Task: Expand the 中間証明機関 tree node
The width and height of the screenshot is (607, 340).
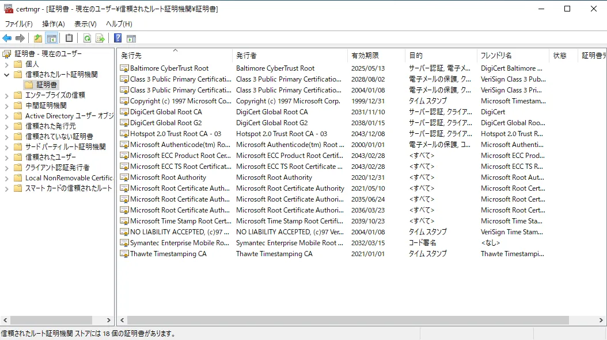Action: click(6, 106)
